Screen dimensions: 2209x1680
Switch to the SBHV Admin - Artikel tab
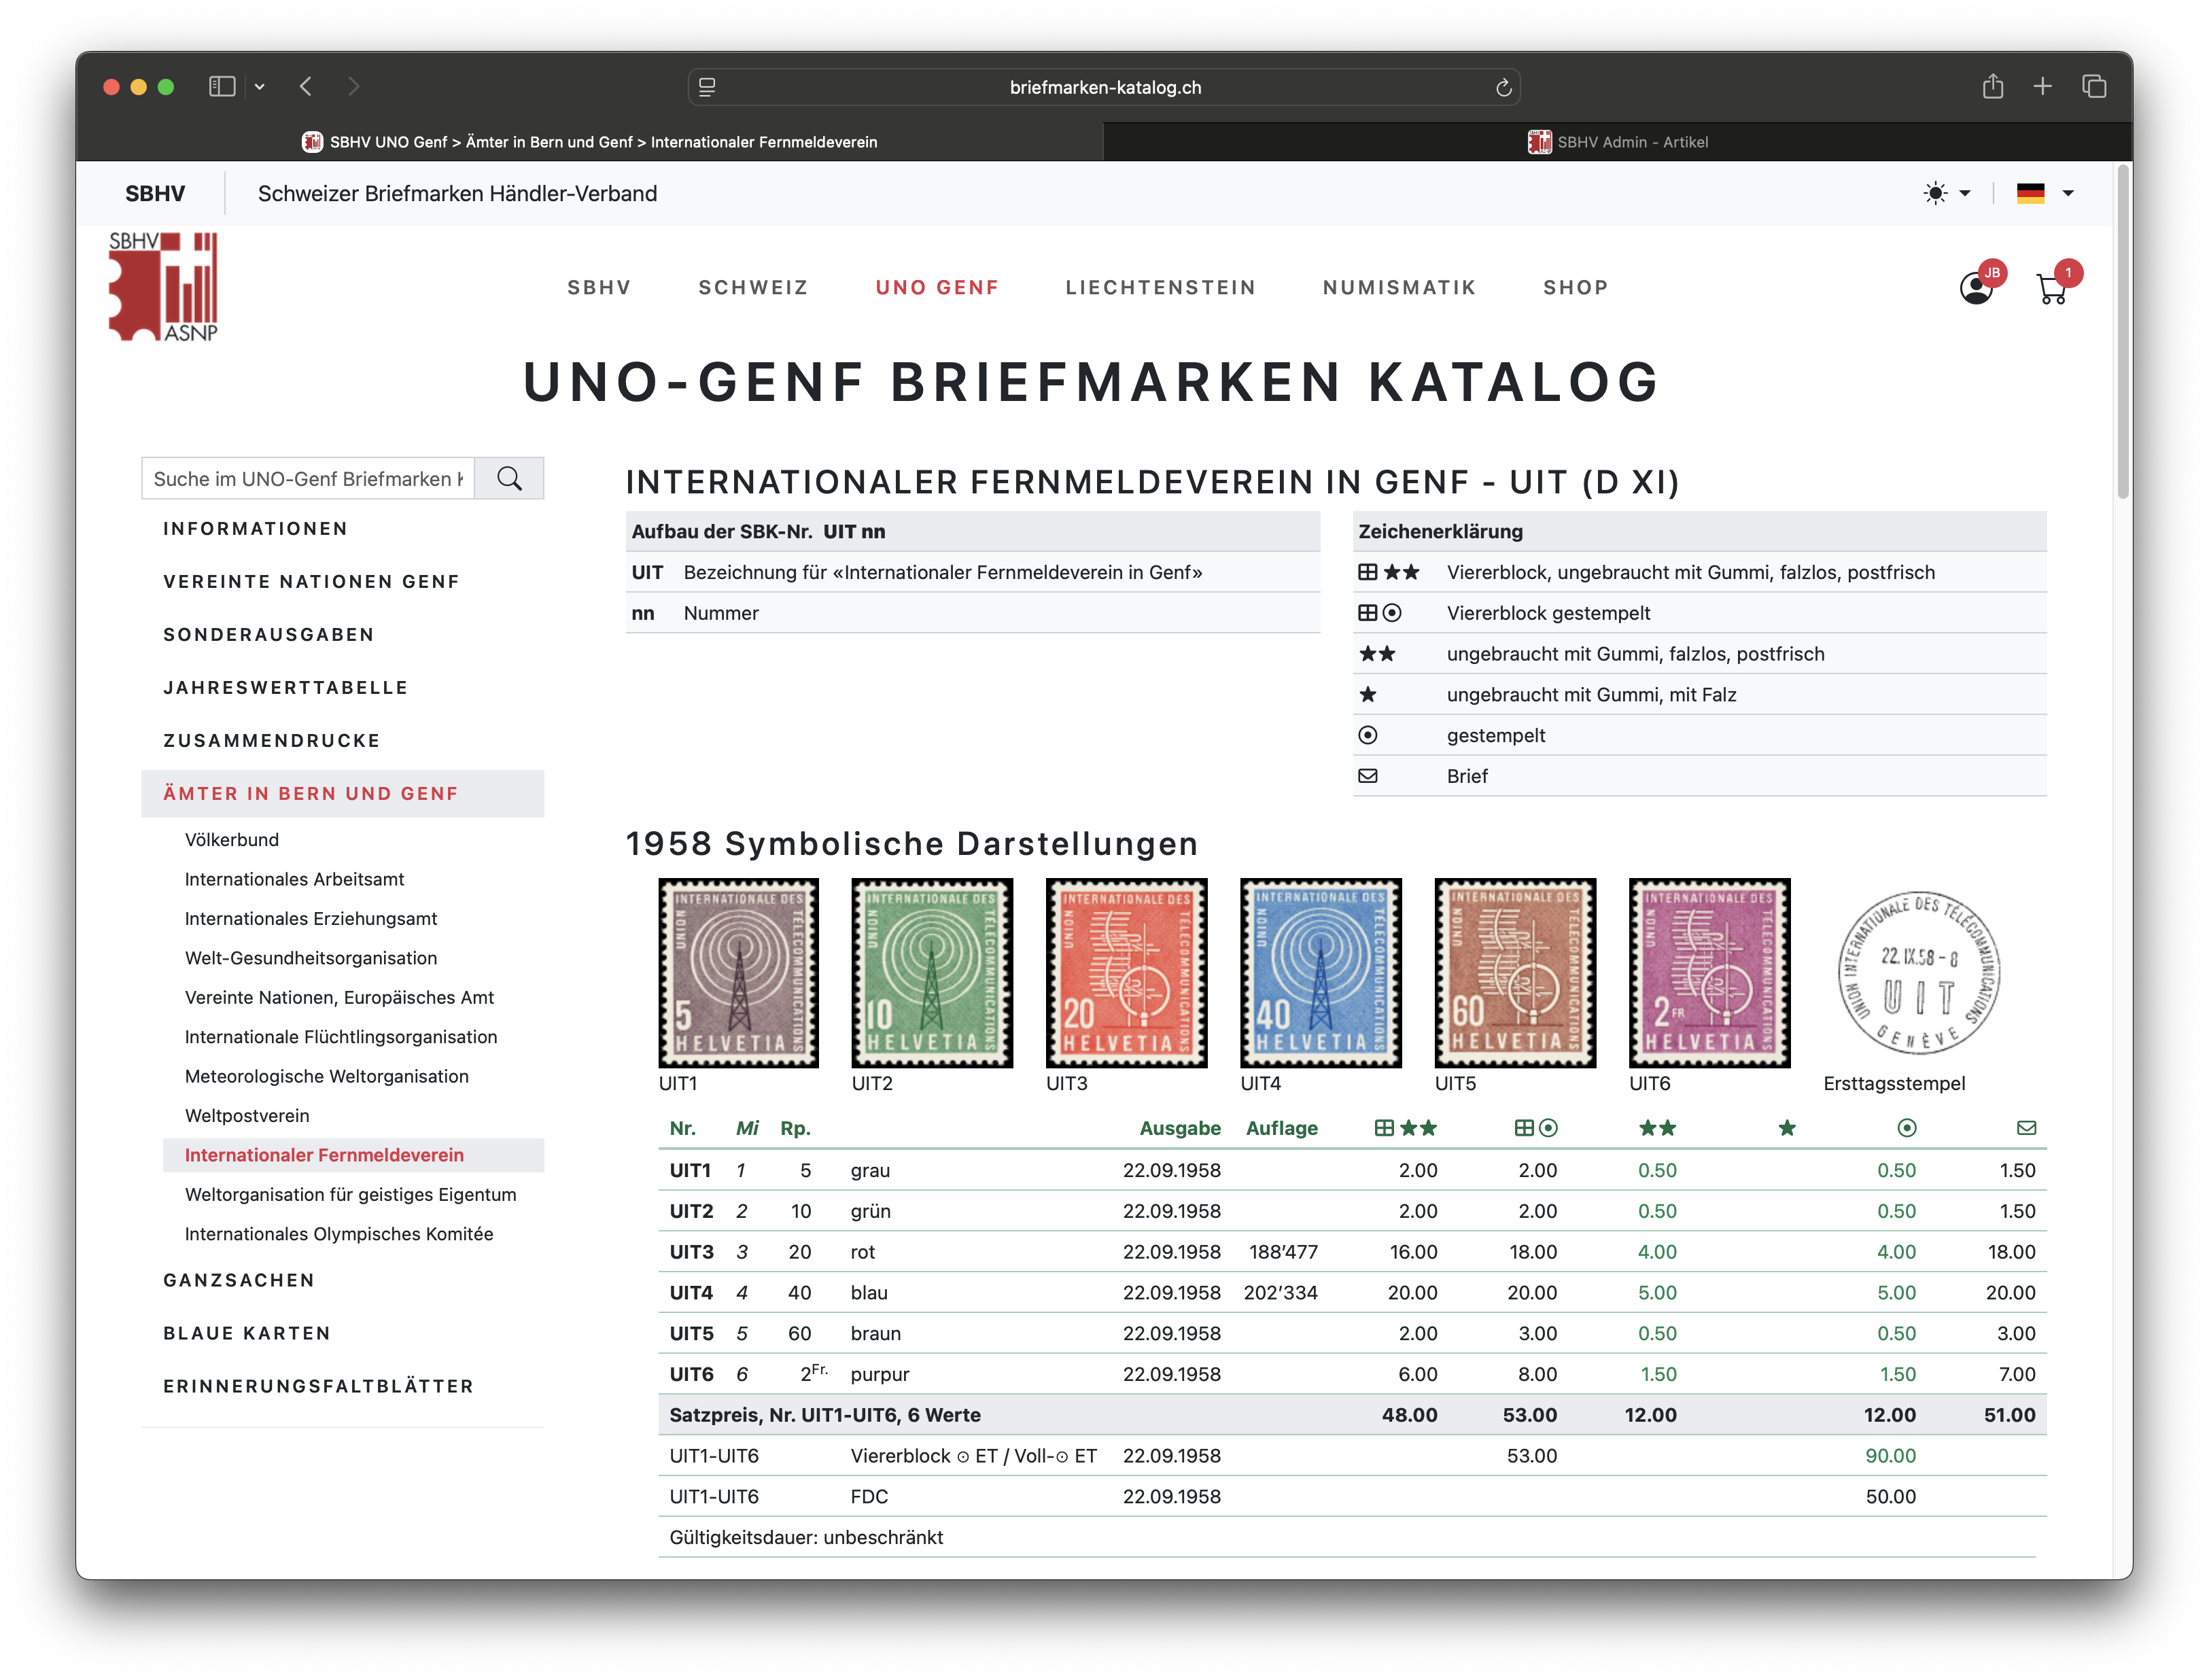pos(1617,142)
